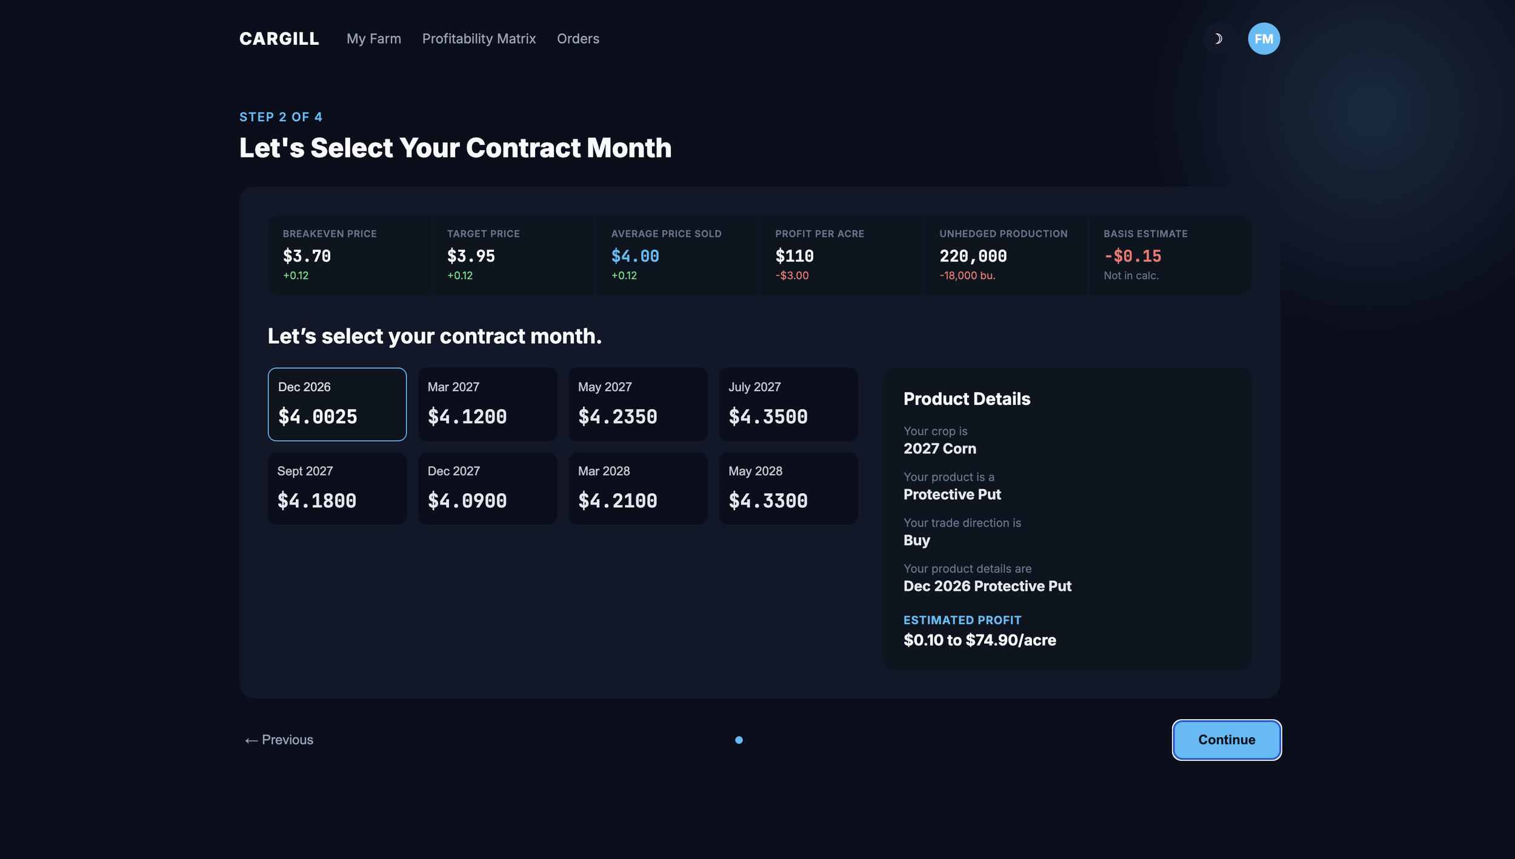This screenshot has height=859, width=1515.
Task: Toggle dark mode moon icon
Action: 1217,39
